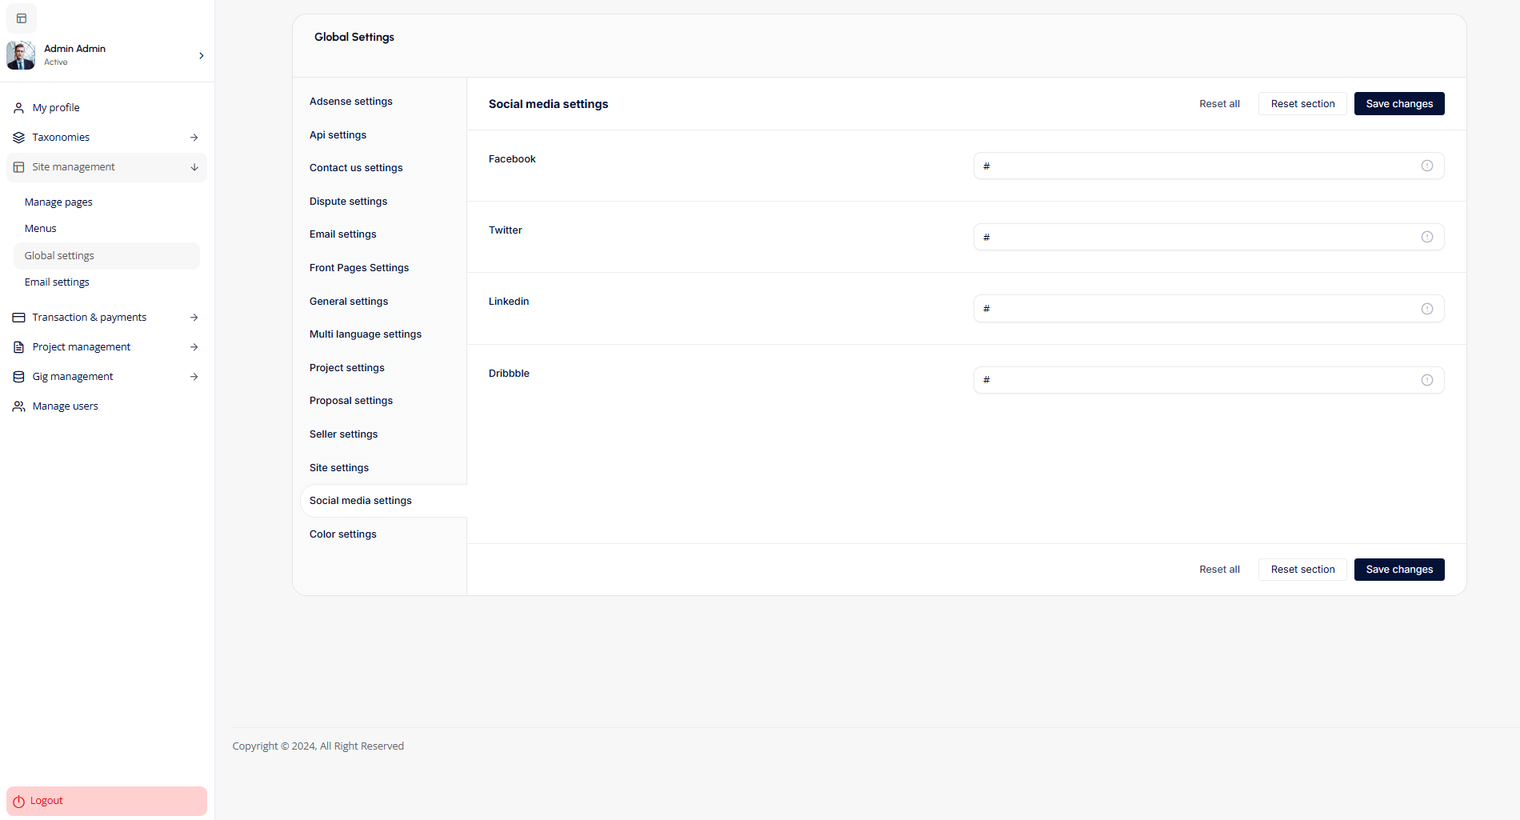Click the info icon in Facebook field
This screenshot has width=1520, height=820.
pyautogui.click(x=1426, y=166)
